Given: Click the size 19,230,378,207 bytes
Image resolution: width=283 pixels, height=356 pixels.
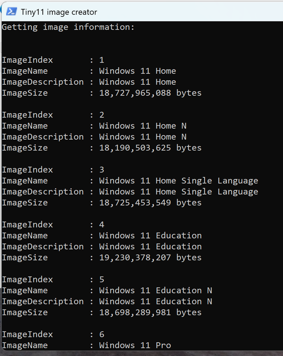Looking at the screenshot, I should click(x=150, y=258).
